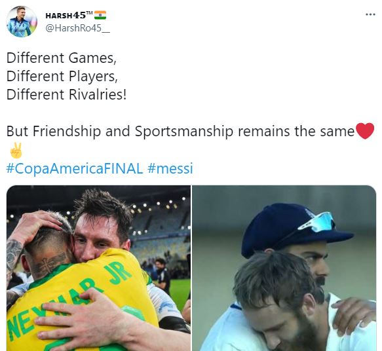This screenshot has width=382, height=351.
Task: Click the "Different Rivalries!" text line
Action: pos(67,94)
